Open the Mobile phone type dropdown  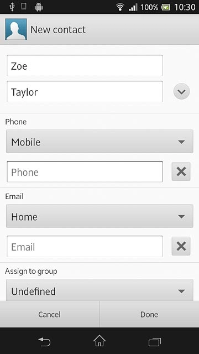(x=99, y=142)
